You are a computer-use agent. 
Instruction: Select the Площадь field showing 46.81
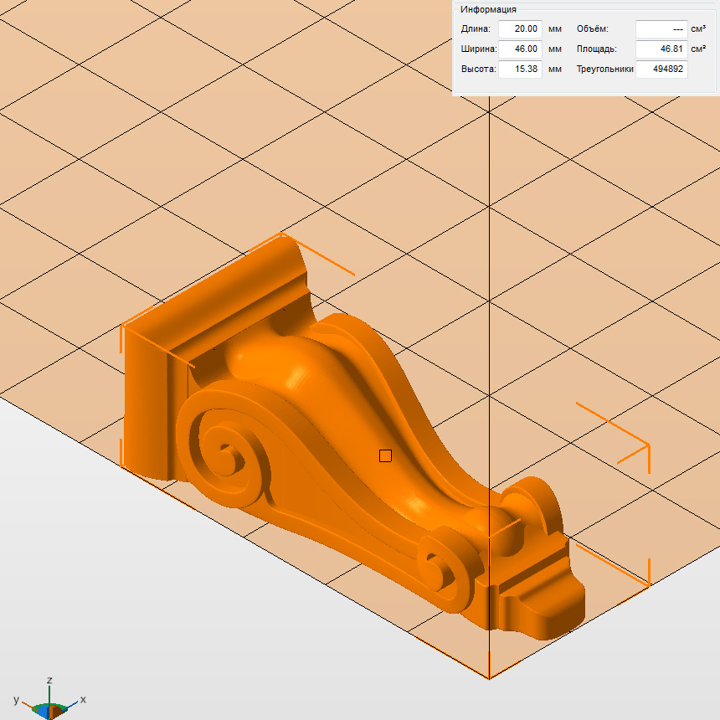tap(661, 49)
